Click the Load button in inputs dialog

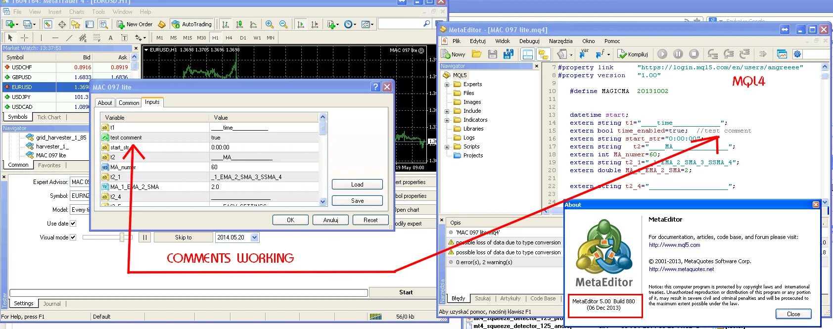tap(357, 185)
